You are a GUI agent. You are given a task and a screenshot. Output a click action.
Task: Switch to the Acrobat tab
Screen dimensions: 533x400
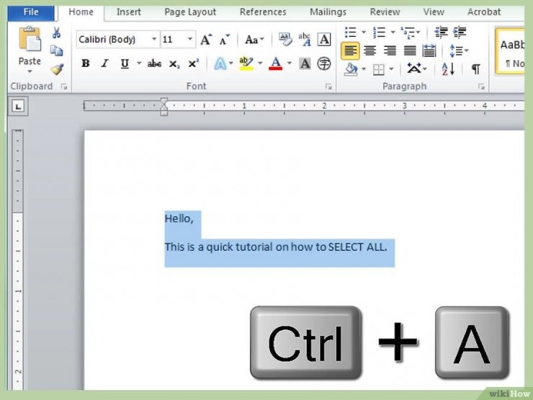click(484, 12)
